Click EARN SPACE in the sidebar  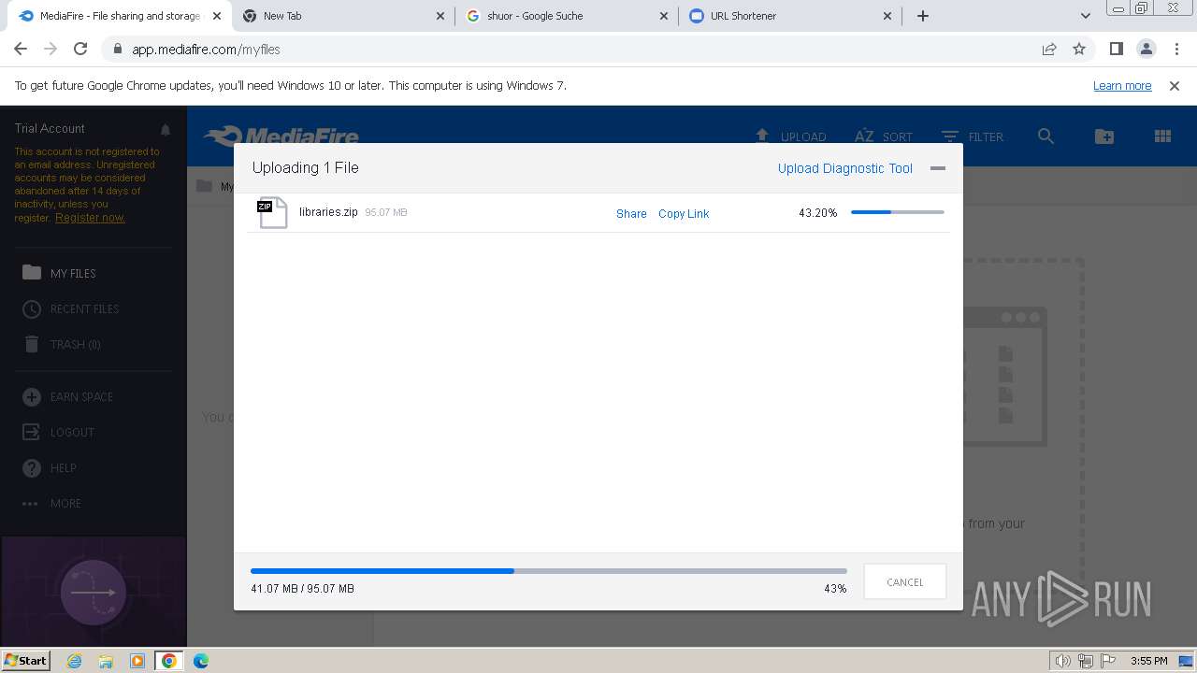point(81,396)
